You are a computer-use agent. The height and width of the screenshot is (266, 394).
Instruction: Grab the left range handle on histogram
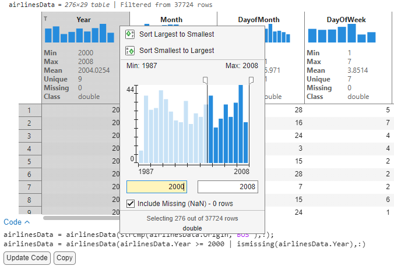click(x=205, y=80)
